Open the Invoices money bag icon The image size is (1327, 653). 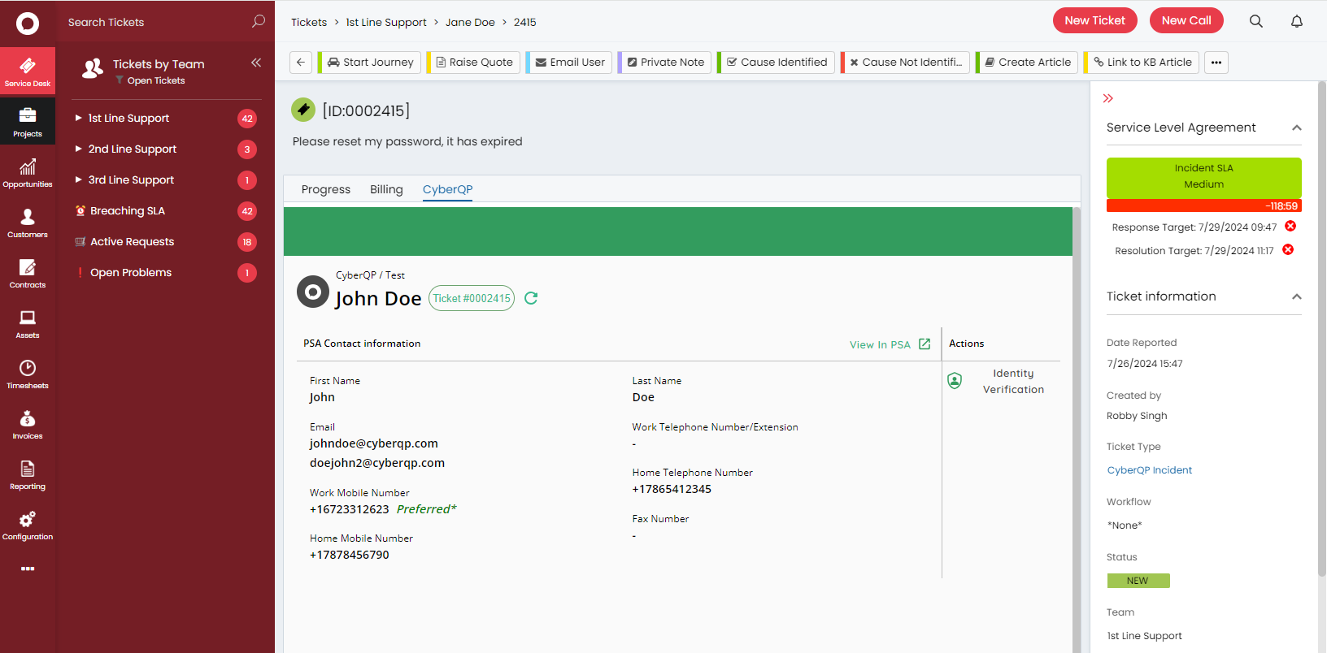pyautogui.click(x=28, y=424)
